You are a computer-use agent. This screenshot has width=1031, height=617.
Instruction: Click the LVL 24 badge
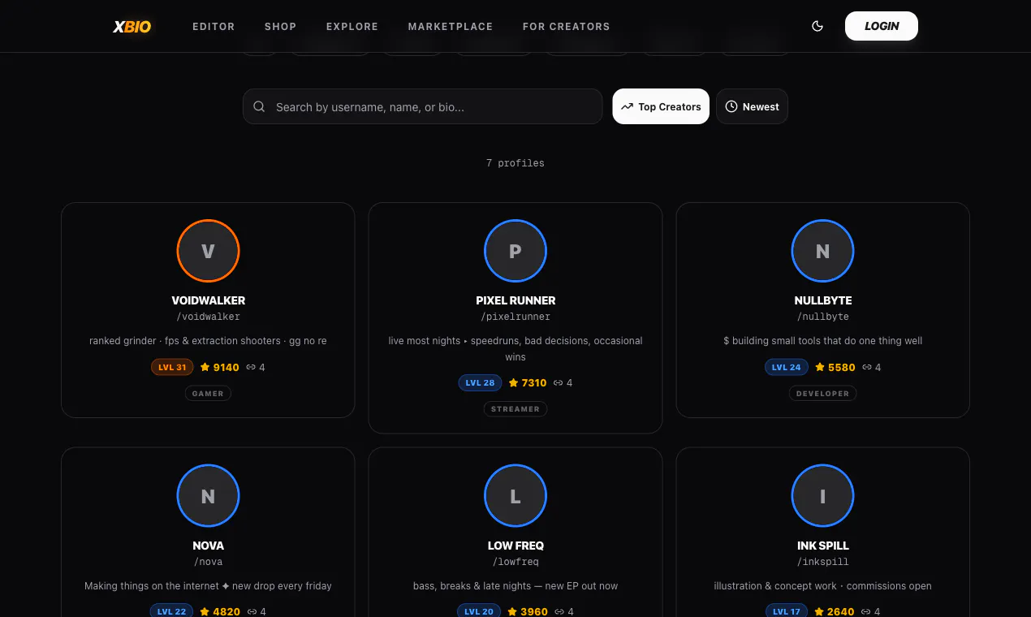click(x=787, y=367)
